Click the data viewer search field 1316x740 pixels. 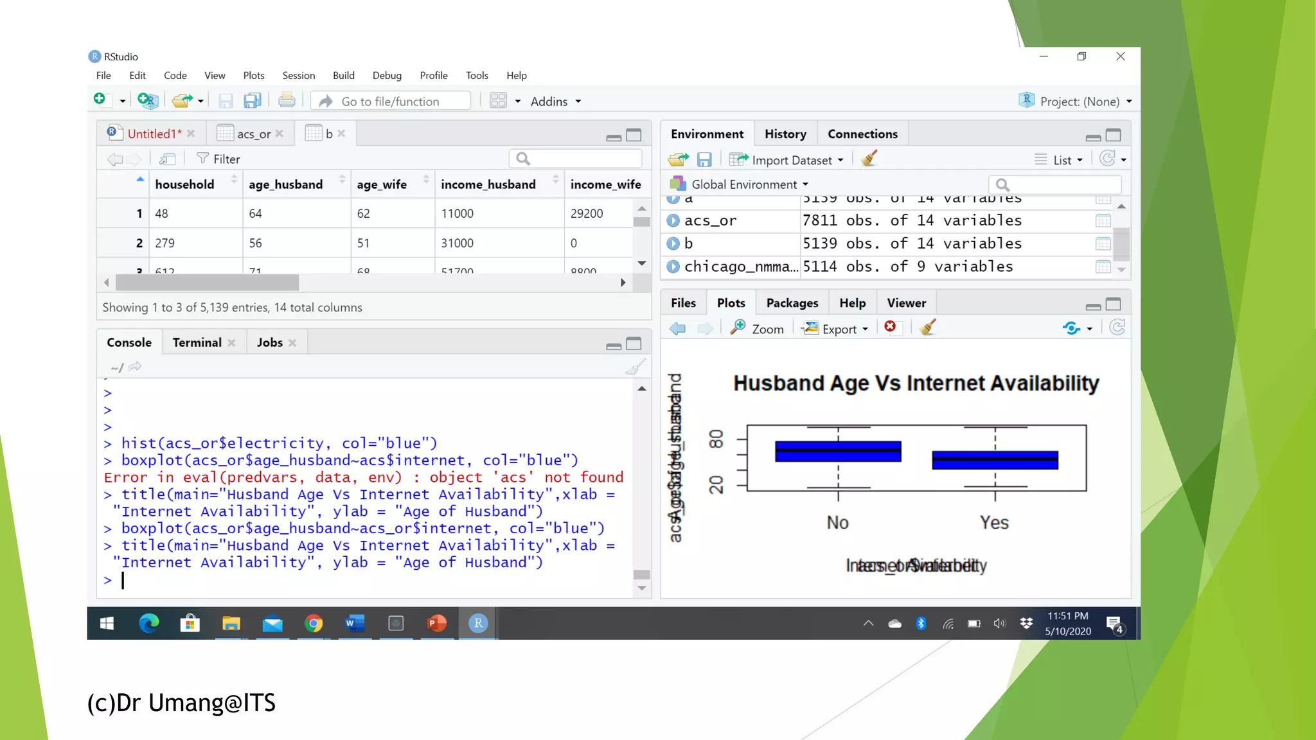click(x=576, y=159)
